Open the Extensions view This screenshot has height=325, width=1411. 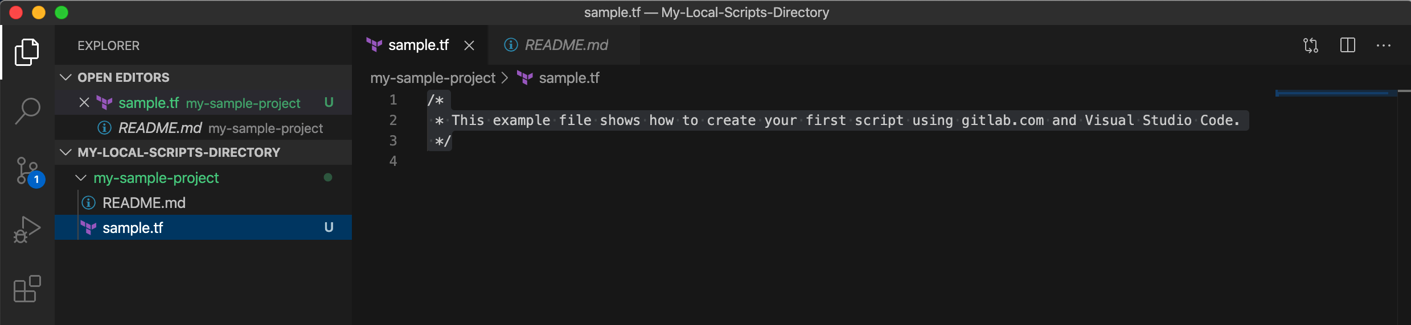click(27, 289)
